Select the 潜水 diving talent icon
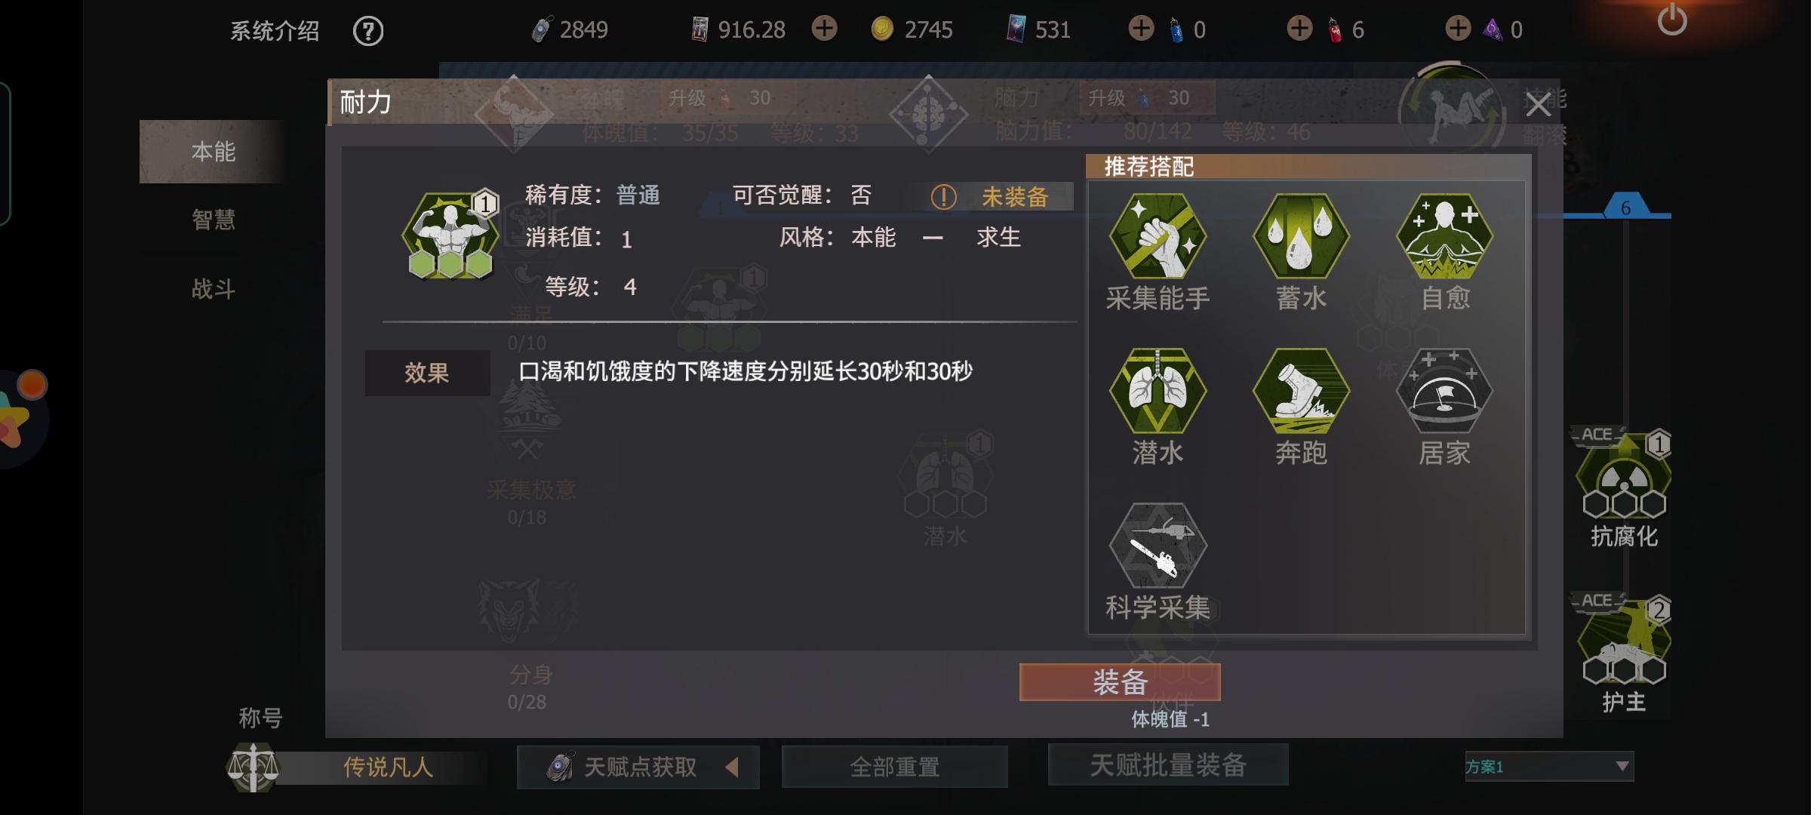Image resolution: width=1811 pixels, height=815 pixels. [1158, 391]
